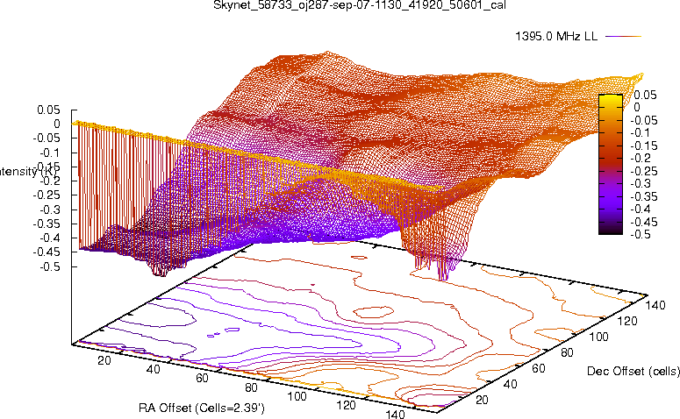
Task: Click the vertical intensity color bar
Action: tap(611, 164)
